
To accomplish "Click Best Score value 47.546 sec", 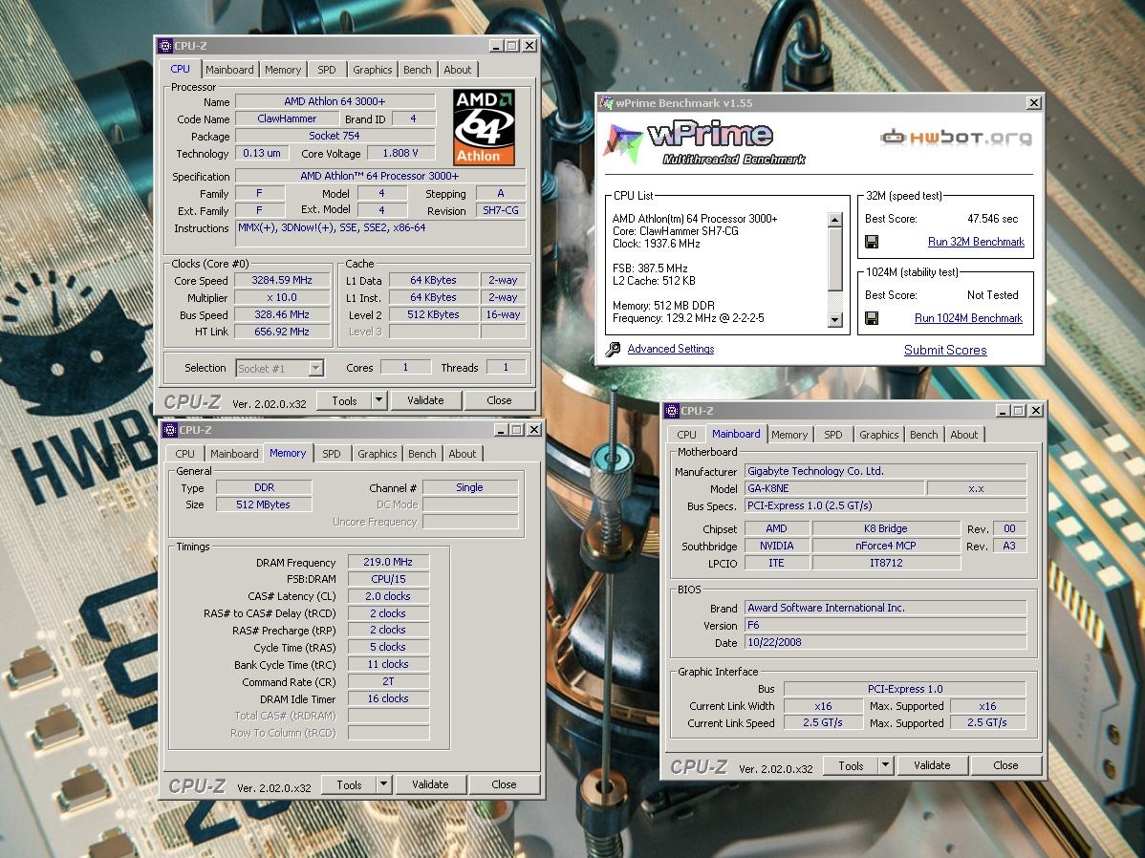I will [x=992, y=219].
